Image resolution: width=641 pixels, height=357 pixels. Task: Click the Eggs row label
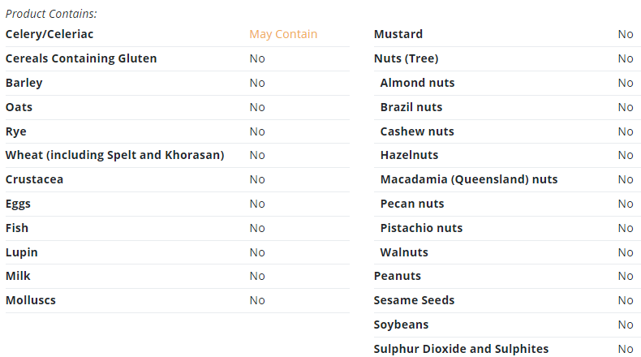point(18,204)
